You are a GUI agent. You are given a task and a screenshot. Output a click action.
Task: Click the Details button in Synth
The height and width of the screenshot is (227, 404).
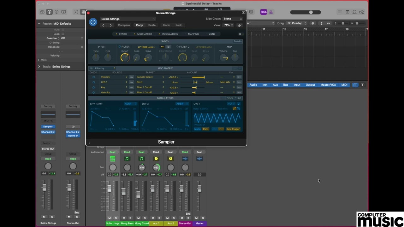(x=238, y=41)
